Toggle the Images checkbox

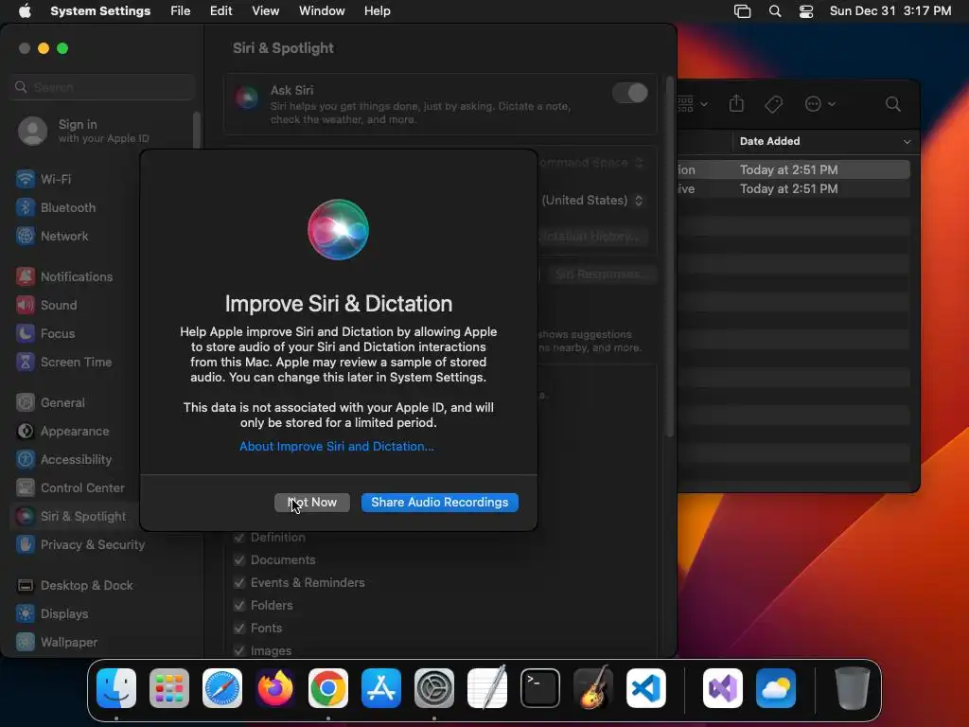point(239,650)
